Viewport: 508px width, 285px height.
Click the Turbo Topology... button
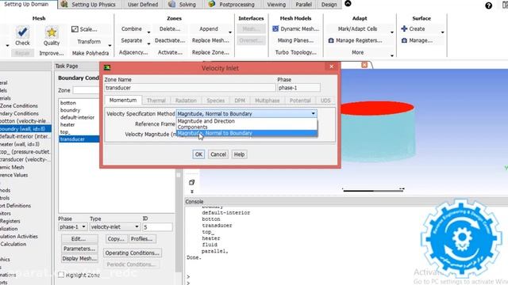pos(296,52)
